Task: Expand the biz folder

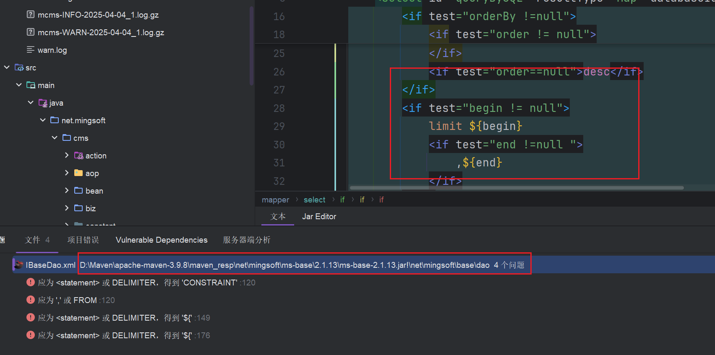Action: (67, 208)
